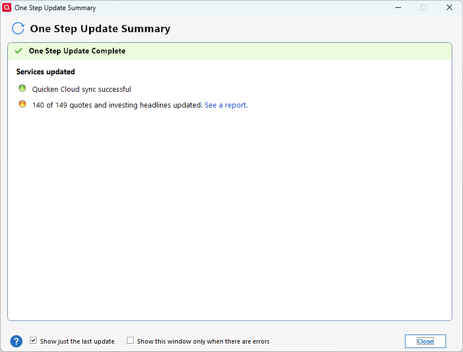Open the See a report link
Screen dimensions: 463x352
[x=226, y=105]
